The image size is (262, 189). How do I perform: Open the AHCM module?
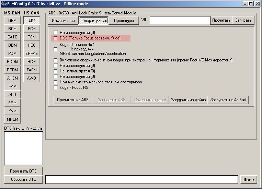(12, 78)
